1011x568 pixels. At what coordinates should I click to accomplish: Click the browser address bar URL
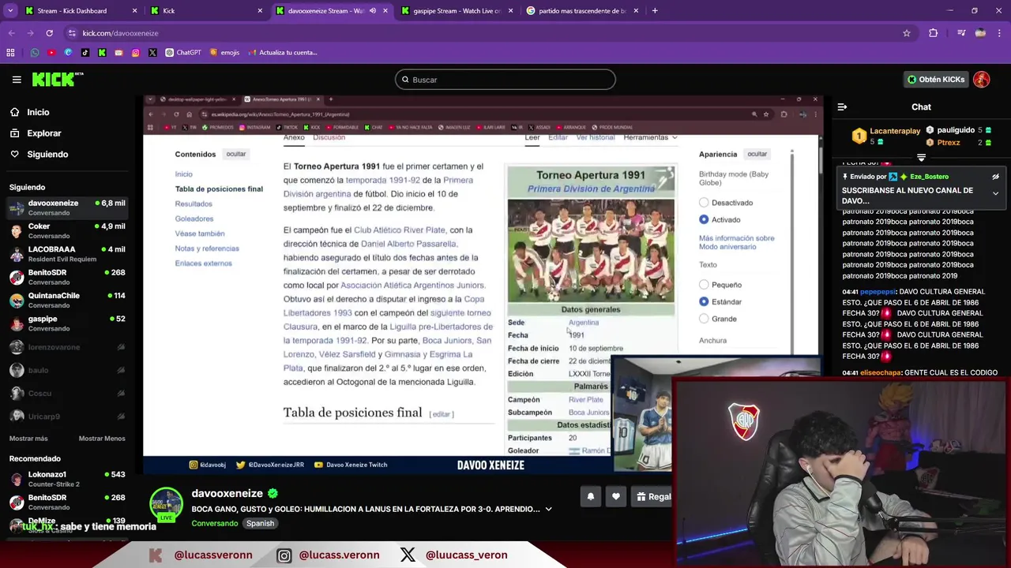[120, 33]
